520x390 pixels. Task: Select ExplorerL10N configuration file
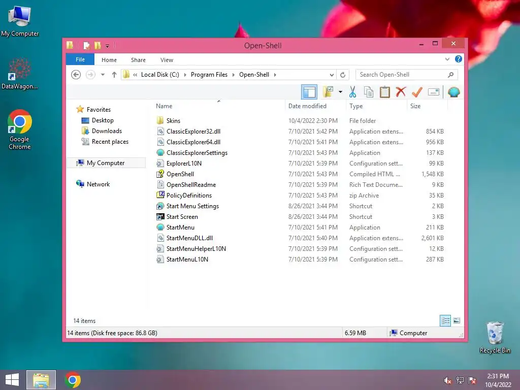coord(184,163)
